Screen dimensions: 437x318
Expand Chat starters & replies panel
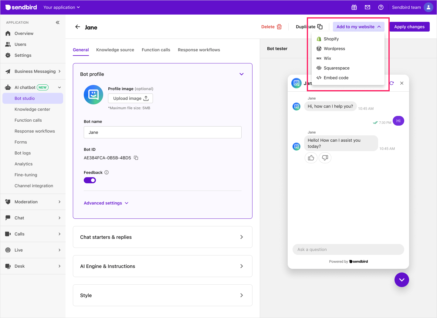tap(163, 237)
